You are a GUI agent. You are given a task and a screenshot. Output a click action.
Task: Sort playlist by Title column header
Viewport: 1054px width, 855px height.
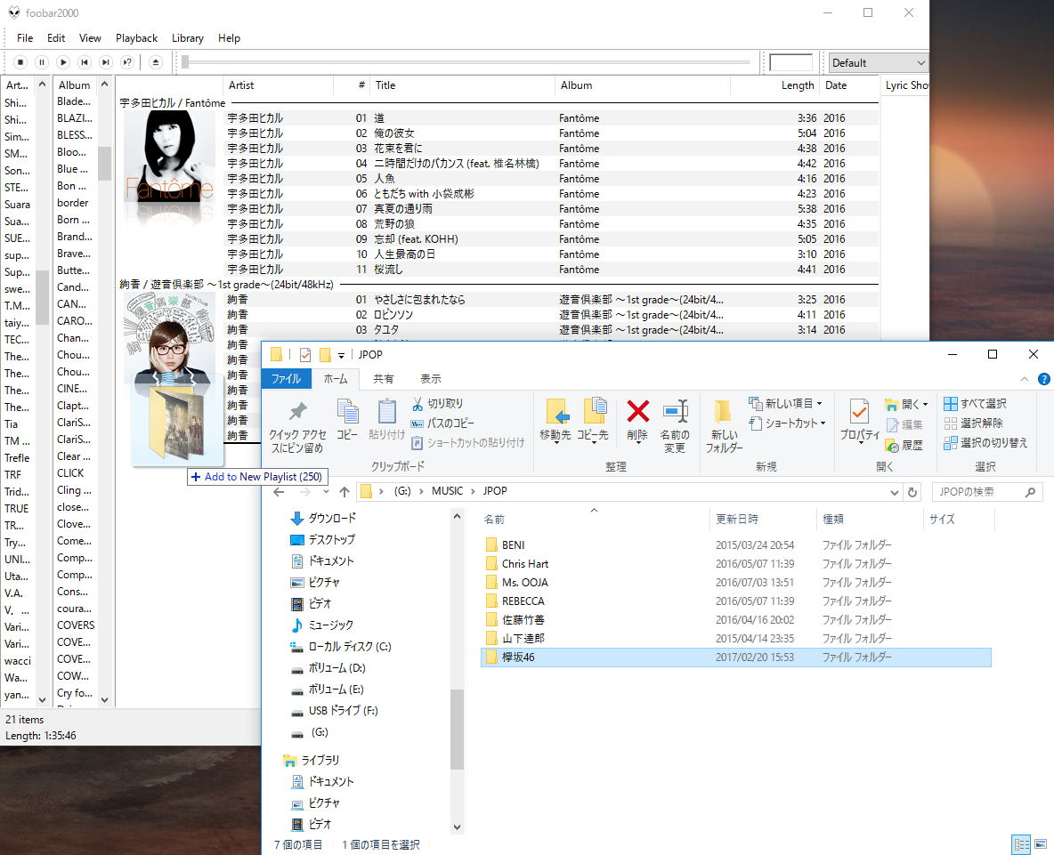pyautogui.click(x=463, y=85)
